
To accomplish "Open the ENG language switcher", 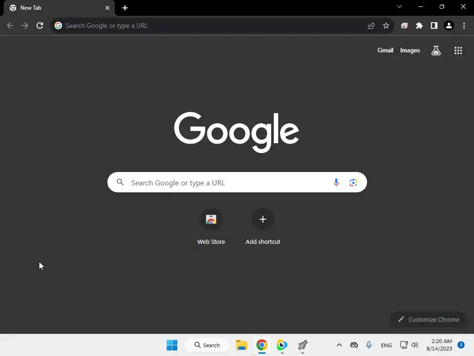I will (x=387, y=345).
